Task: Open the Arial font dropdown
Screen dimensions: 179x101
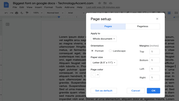Action: [76, 13]
